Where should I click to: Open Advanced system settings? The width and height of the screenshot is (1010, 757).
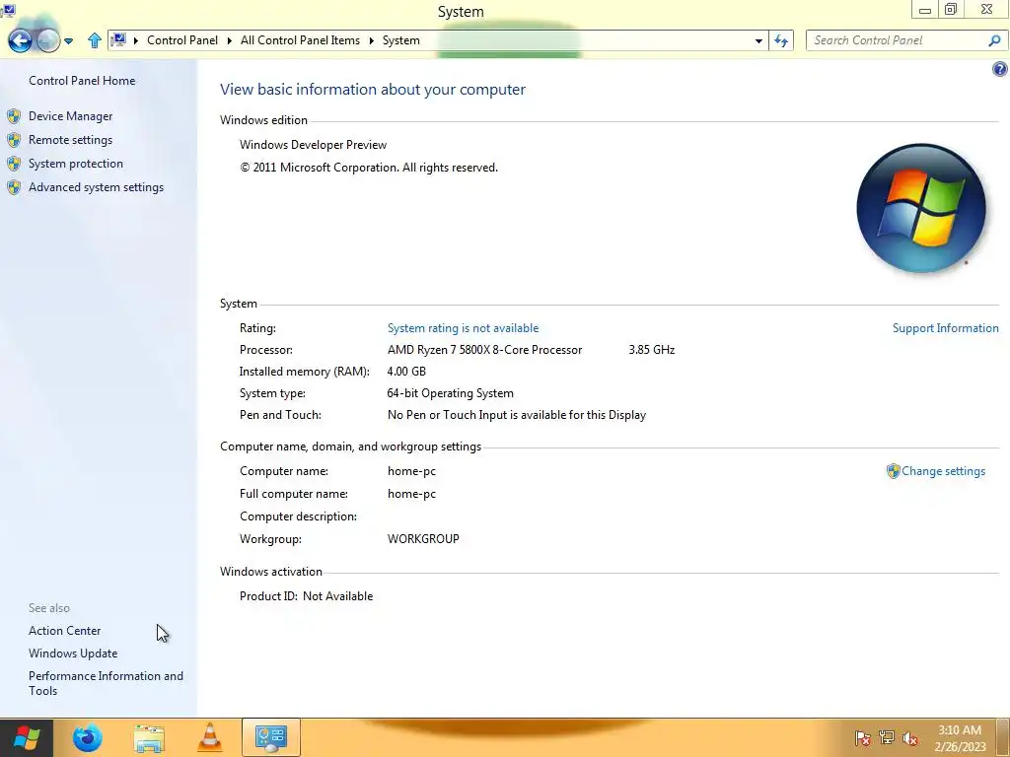tap(96, 187)
